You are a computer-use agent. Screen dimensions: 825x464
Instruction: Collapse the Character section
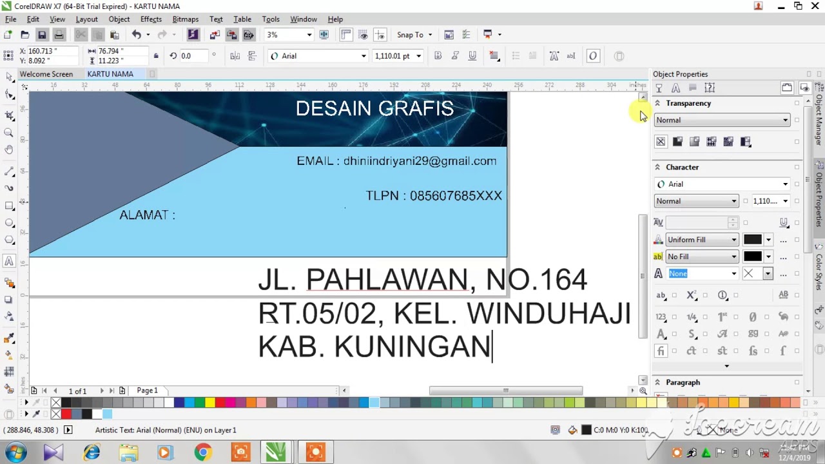pyautogui.click(x=657, y=167)
